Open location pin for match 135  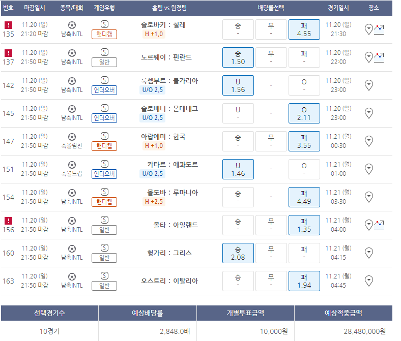(x=368, y=29)
